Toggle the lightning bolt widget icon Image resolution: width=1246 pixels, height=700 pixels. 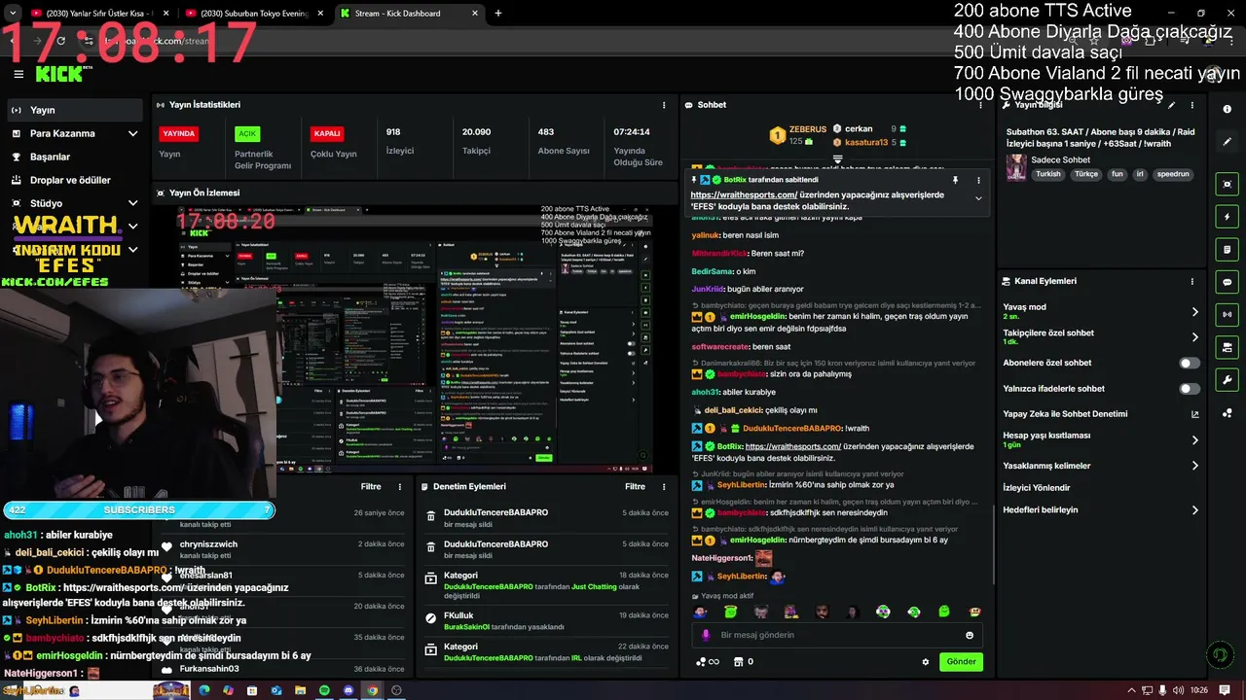(1228, 217)
